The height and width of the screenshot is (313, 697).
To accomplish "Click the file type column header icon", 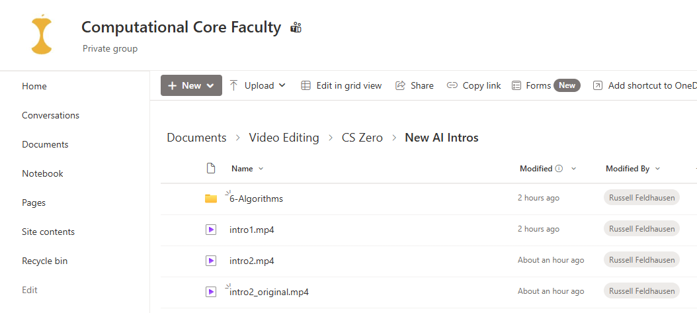I will [x=211, y=169].
